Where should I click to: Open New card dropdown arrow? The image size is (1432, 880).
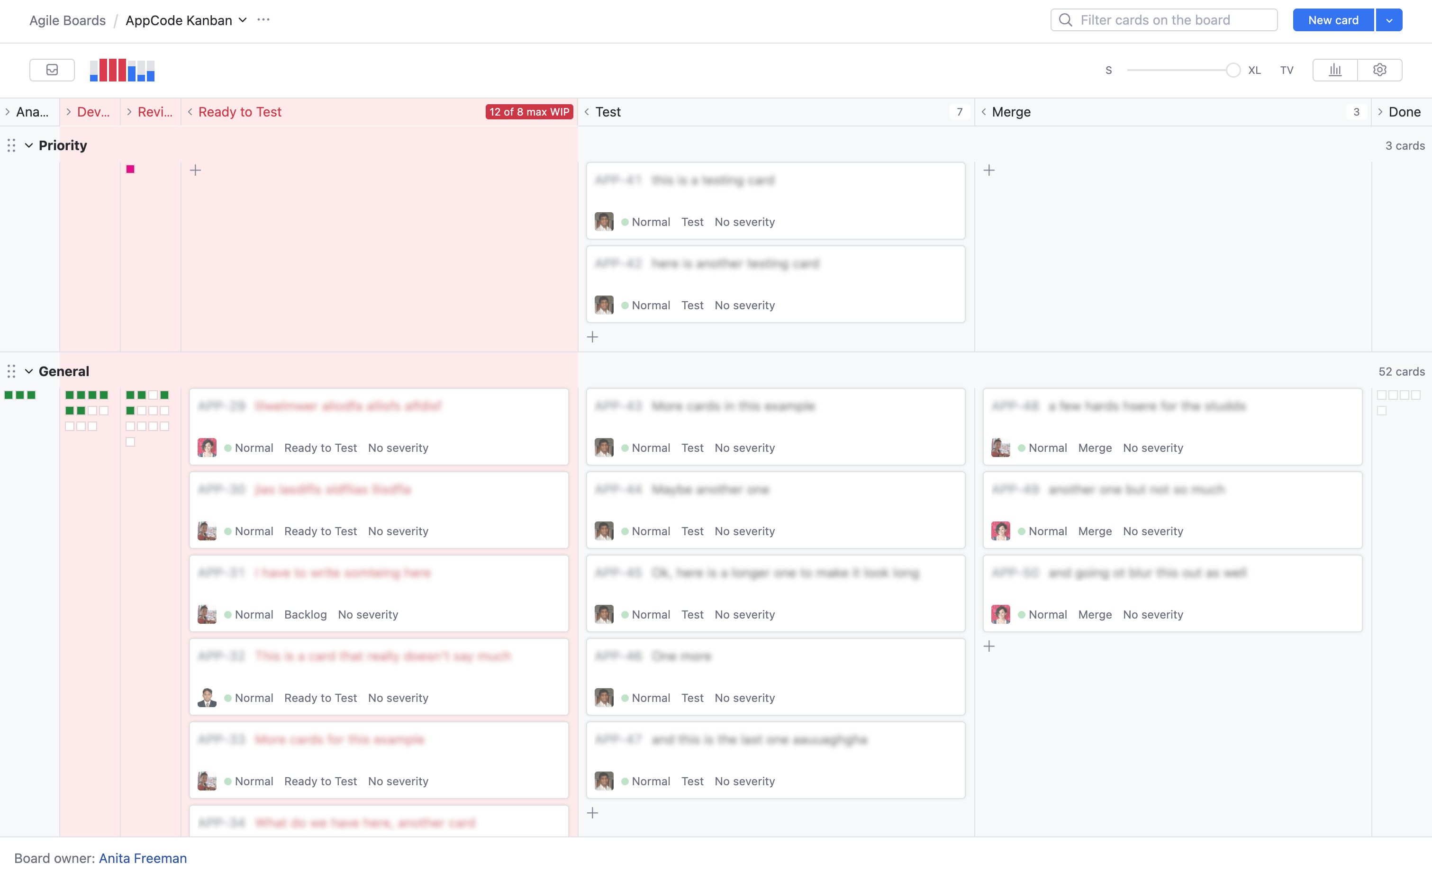(x=1389, y=20)
